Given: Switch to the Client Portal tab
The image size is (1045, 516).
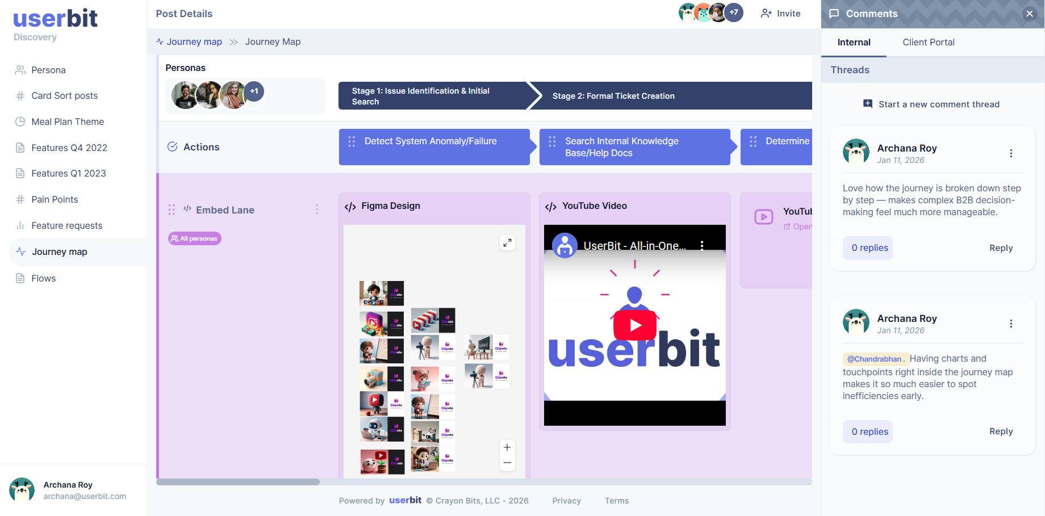Looking at the screenshot, I should (x=928, y=42).
